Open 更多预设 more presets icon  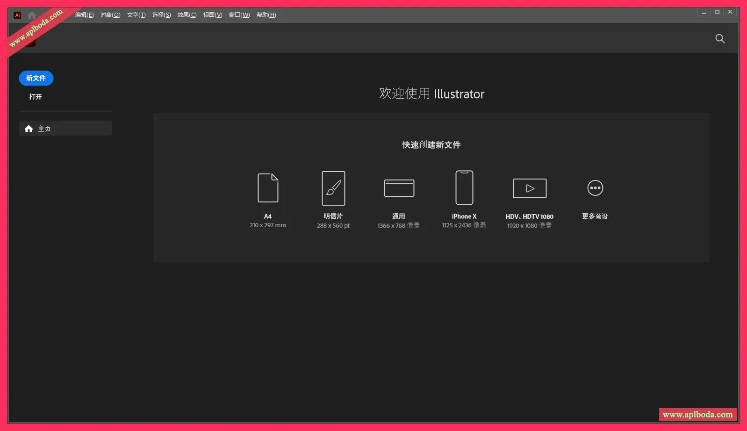595,188
